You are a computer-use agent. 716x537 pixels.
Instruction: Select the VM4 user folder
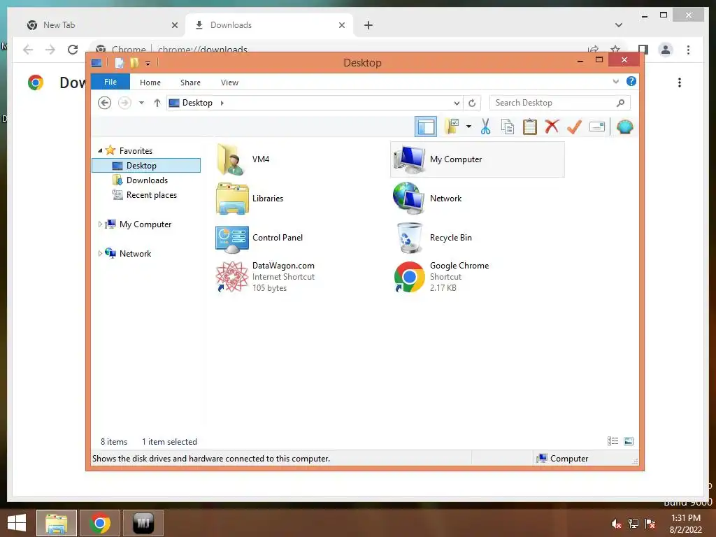(244, 159)
